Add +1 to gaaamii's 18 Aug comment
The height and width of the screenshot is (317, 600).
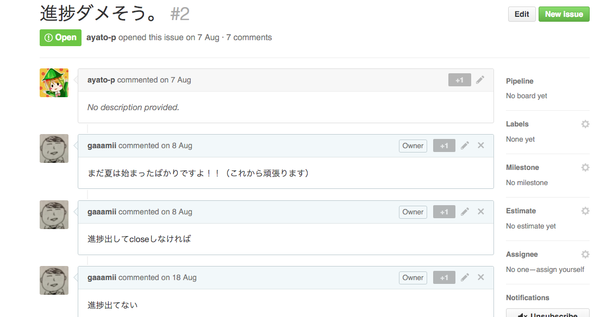[444, 277]
